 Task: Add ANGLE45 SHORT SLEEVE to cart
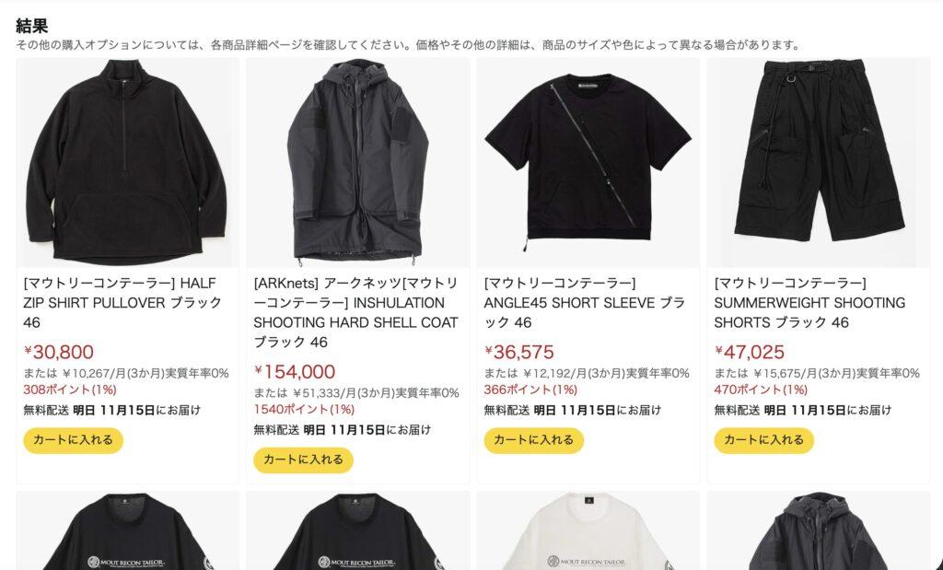pos(534,440)
